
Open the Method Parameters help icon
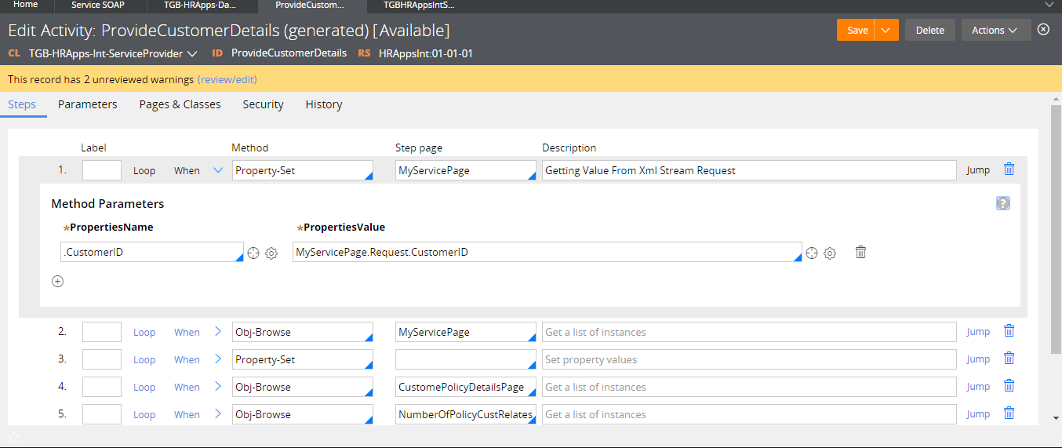click(x=1002, y=203)
